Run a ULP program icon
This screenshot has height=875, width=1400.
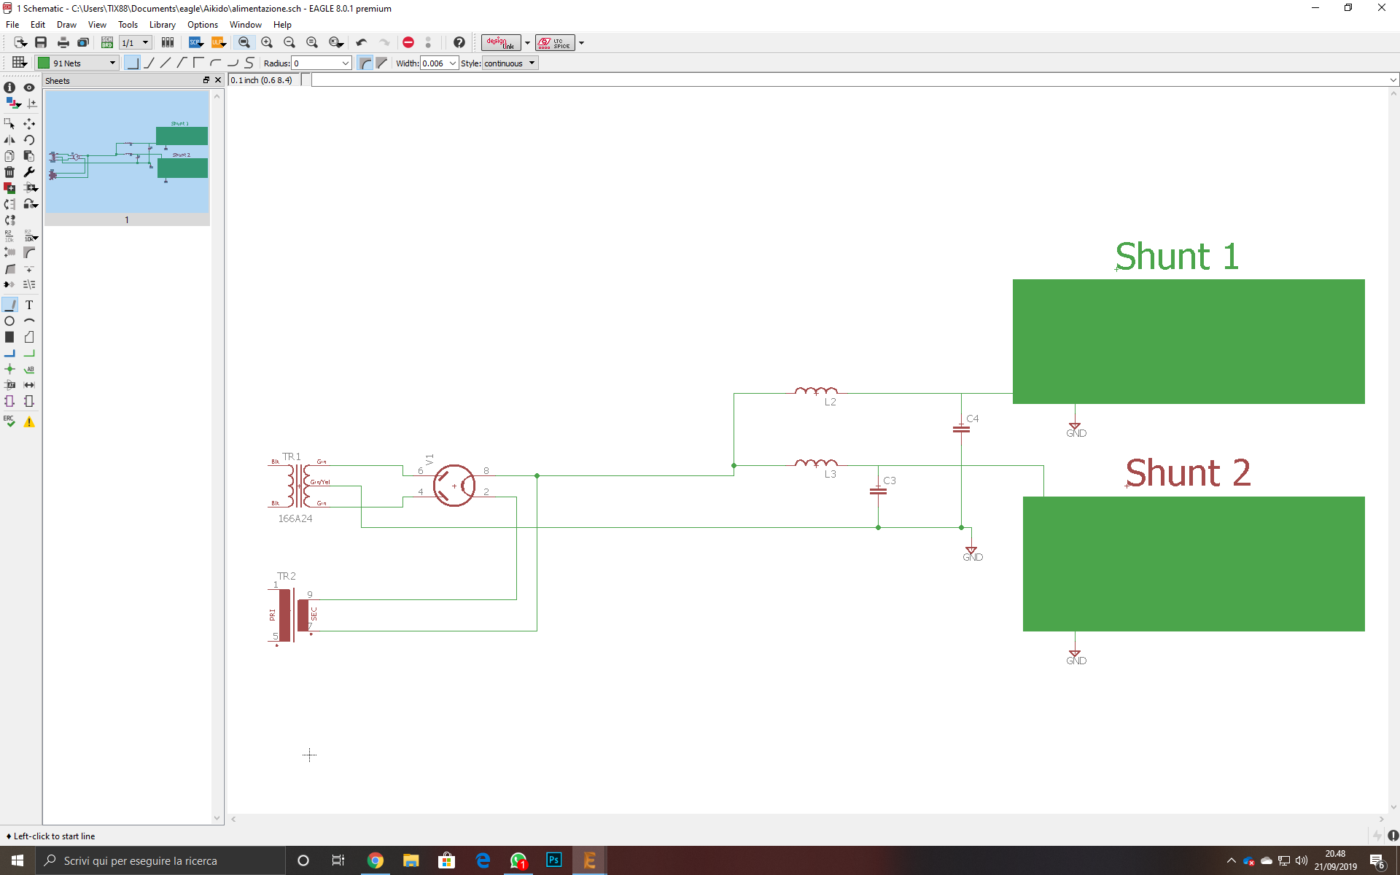click(218, 42)
